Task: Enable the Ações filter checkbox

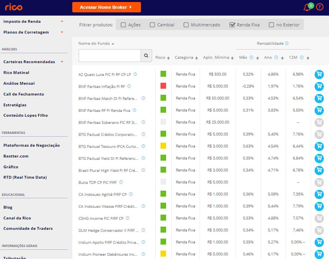Action: 123,25
